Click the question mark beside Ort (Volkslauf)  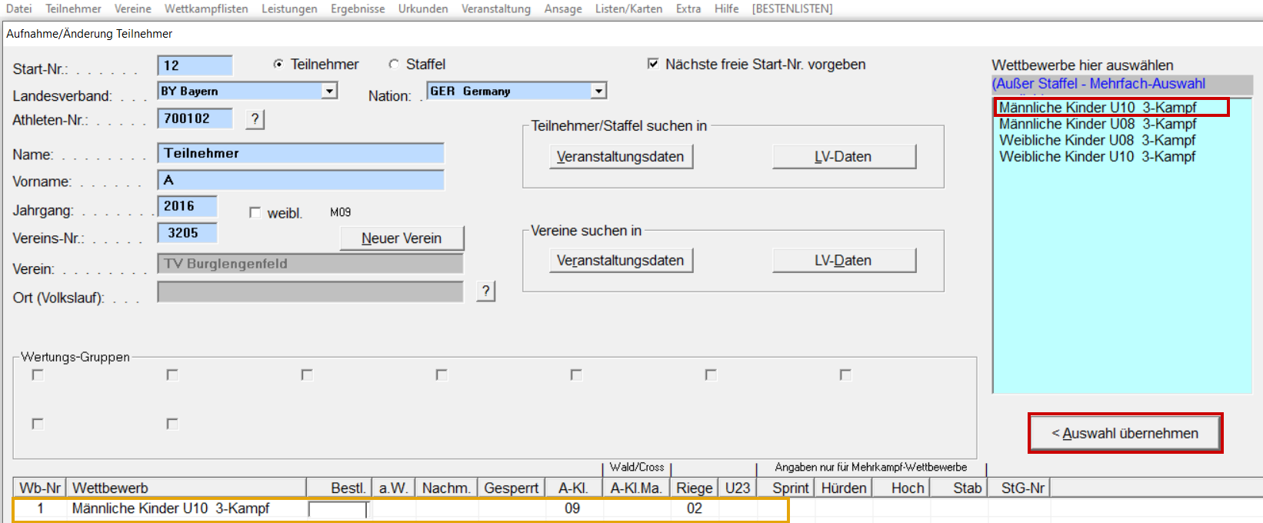[x=485, y=291]
